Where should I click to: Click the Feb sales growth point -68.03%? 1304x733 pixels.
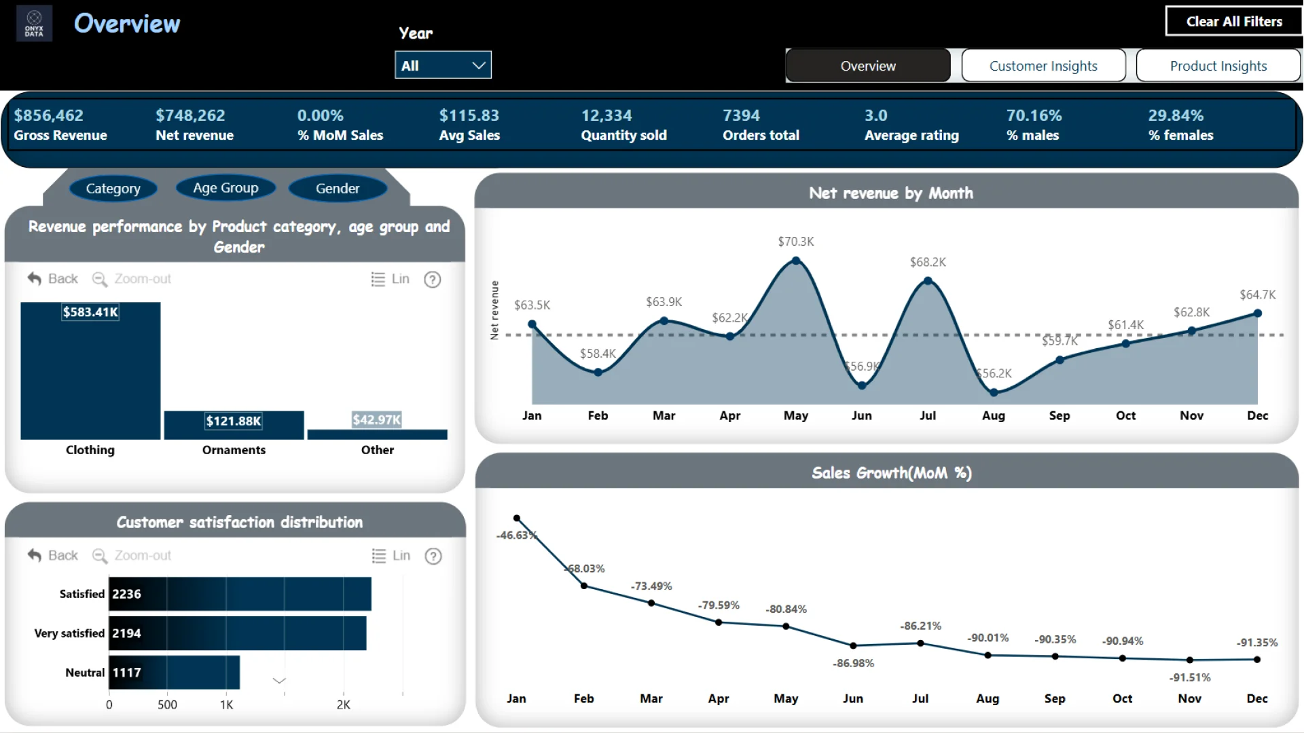pyautogui.click(x=584, y=586)
